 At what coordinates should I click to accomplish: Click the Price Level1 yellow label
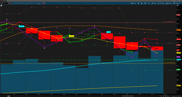[169, 63]
